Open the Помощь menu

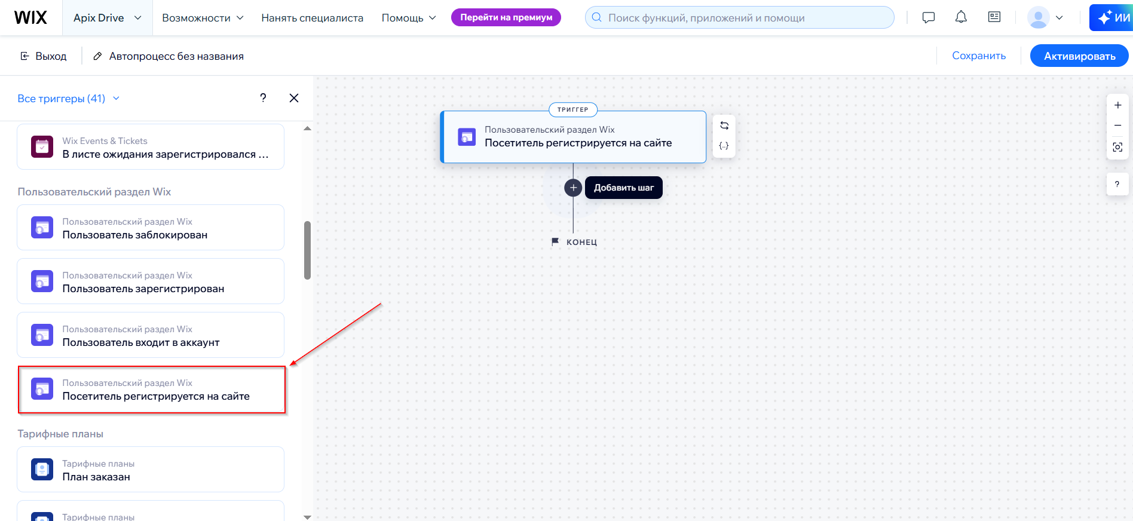(409, 18)
